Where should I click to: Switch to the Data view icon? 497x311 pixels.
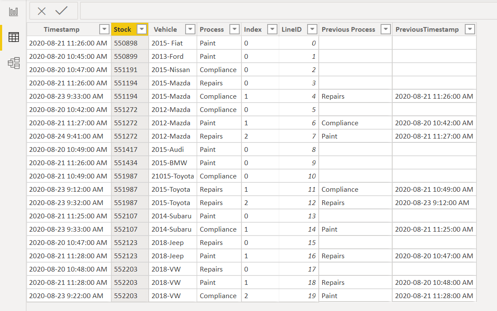tap(14, 37)
